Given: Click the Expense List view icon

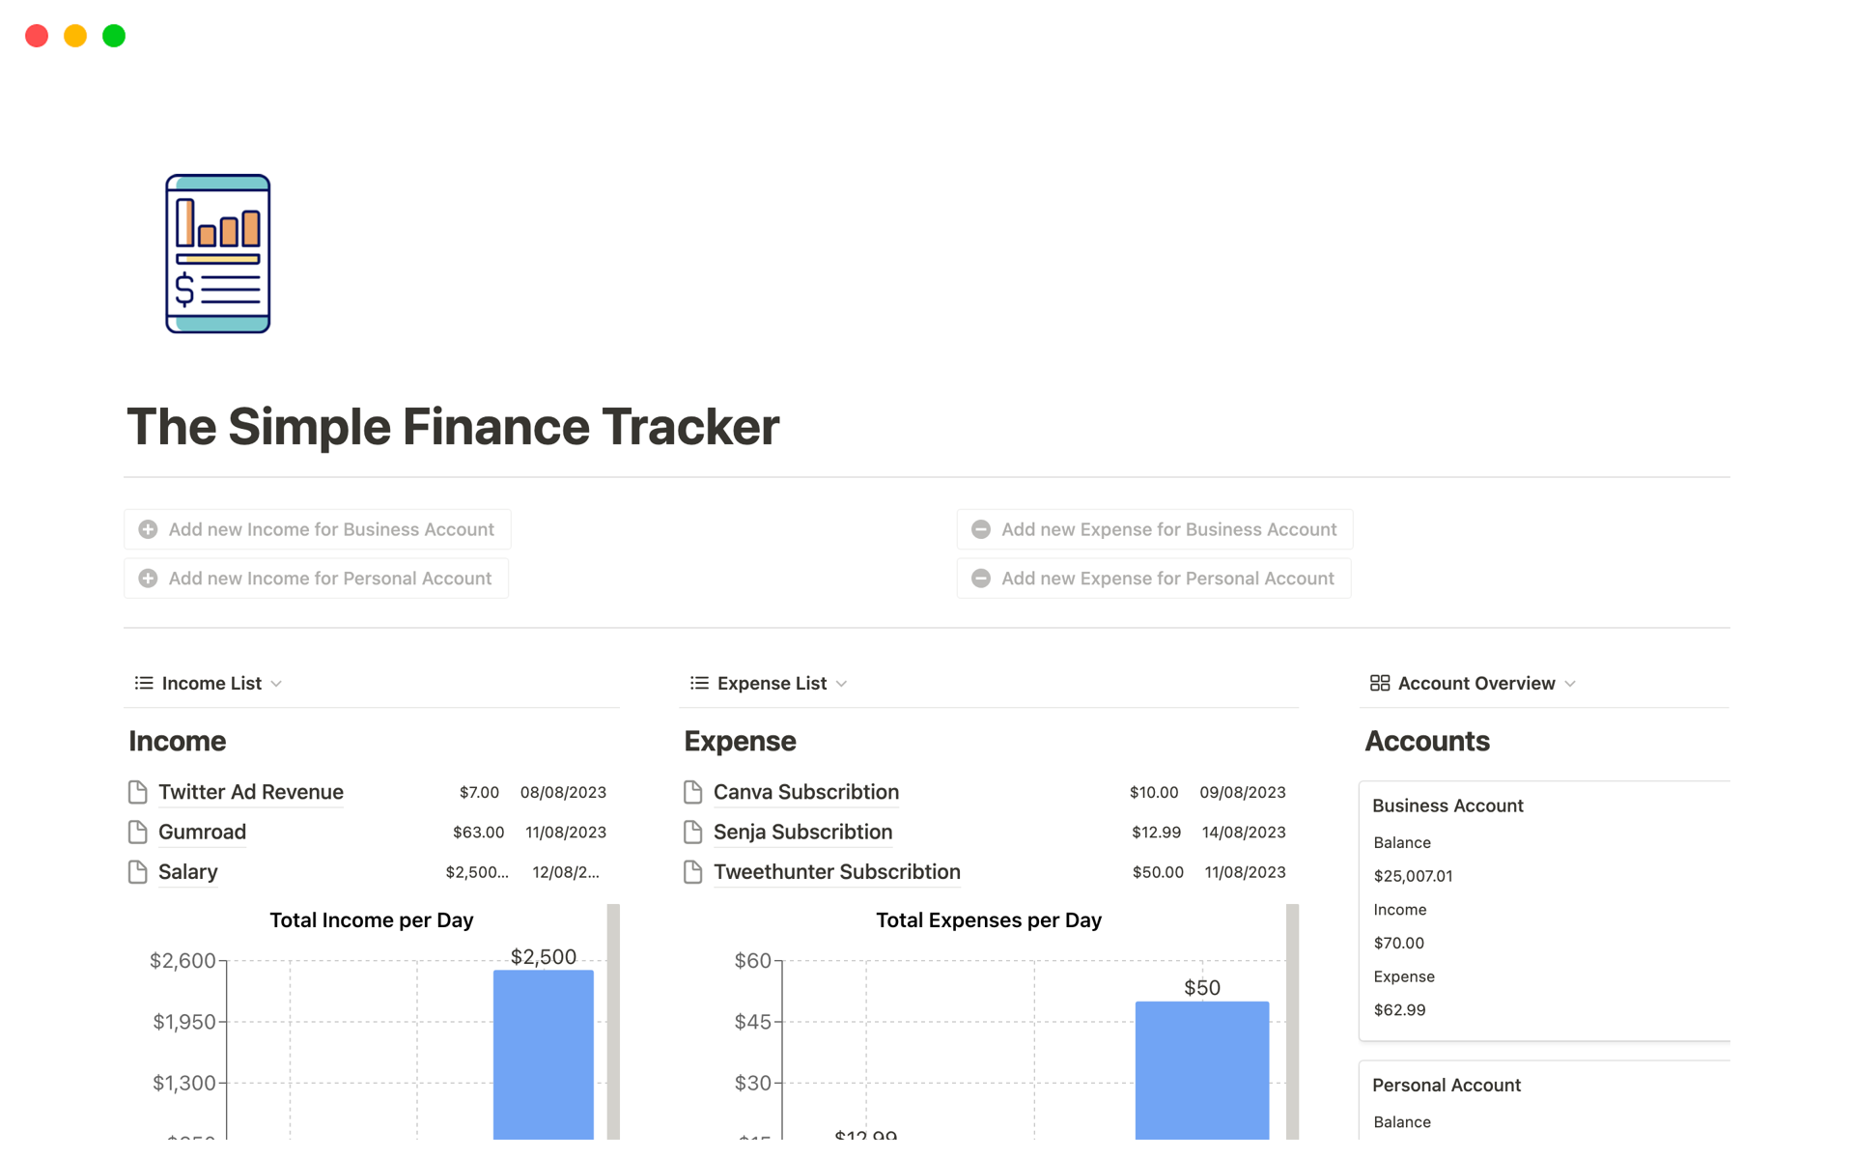Looking at the screenshot, I should [699, 684].
